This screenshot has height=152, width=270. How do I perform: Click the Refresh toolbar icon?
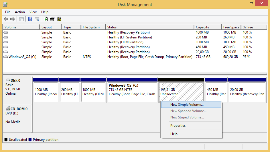click(46, 19)
